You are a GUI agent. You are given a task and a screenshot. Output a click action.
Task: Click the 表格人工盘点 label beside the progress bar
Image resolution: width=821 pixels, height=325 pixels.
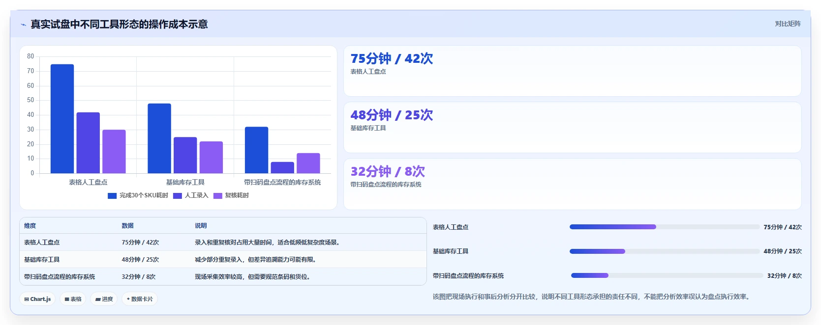[451, 227]
